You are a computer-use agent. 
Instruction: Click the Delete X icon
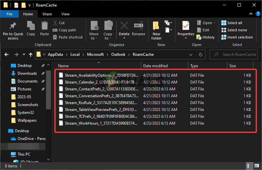124,26
